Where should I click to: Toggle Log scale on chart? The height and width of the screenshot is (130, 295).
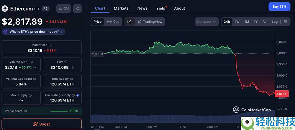pos(275,22)
